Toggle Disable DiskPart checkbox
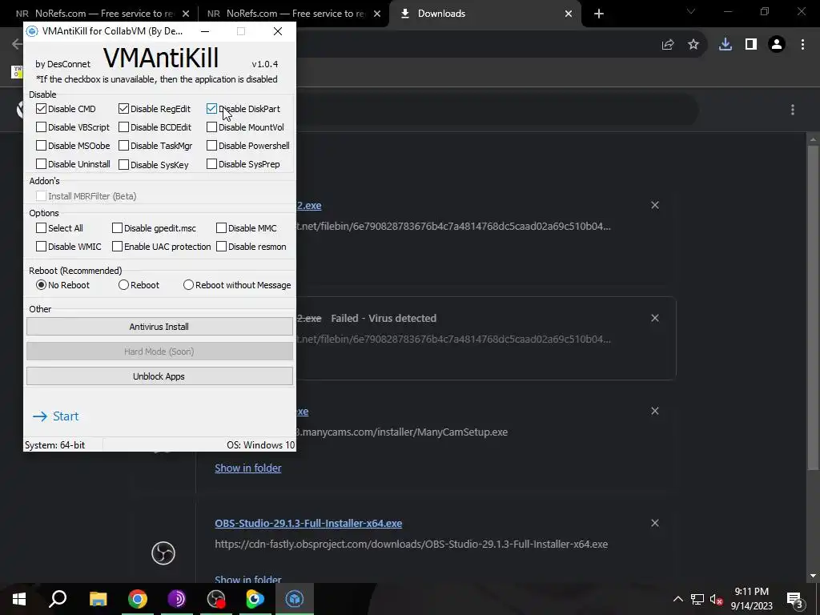Viewport: 820px width, 615px height. (211, 109)
